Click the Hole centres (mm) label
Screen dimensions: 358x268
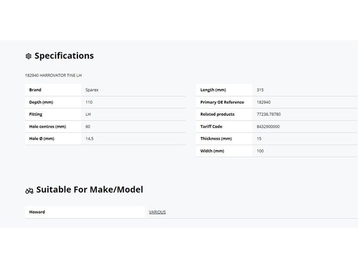(x=47, y=126)
